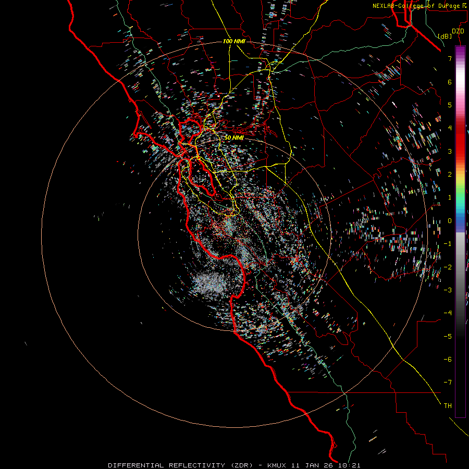Click the "5" tick on the color scale

tap(450, 105)
